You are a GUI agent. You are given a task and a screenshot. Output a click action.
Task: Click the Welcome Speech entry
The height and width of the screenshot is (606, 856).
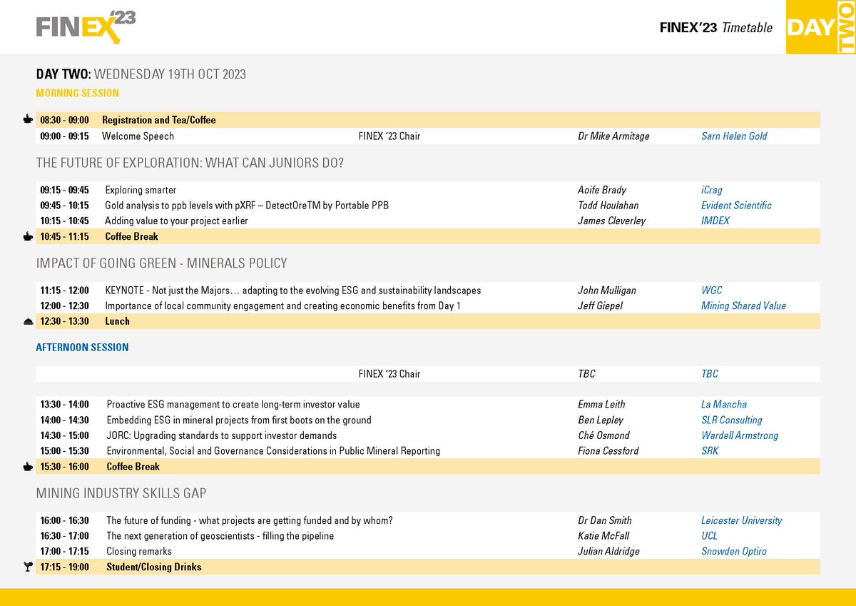(138, 136)
